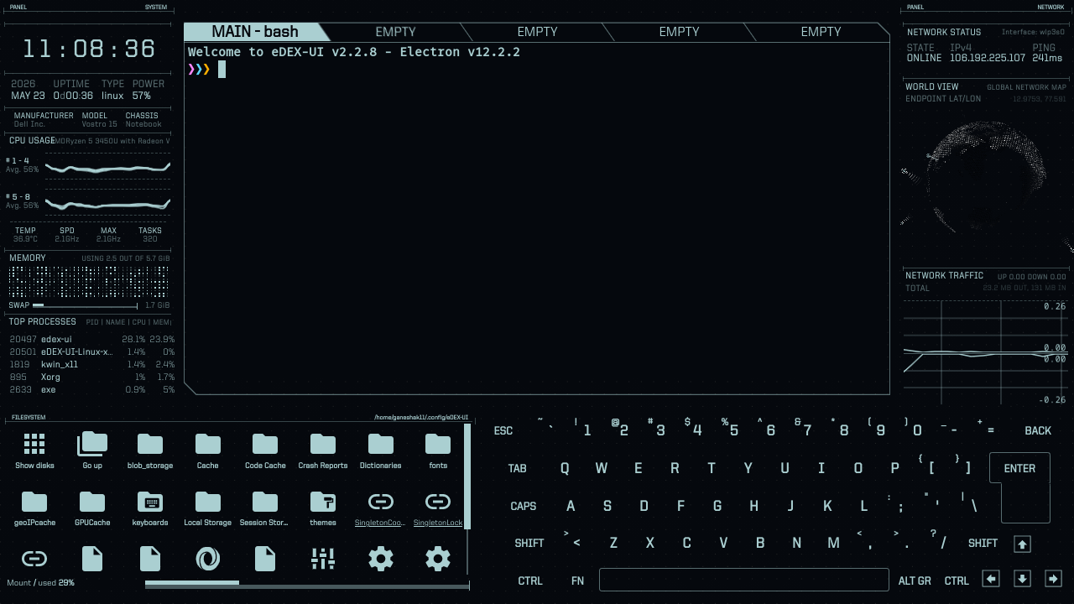The image size is (1074, 604).
Task: Click the filesystem panel vertical scrollbar
Action: coord(467,476)
